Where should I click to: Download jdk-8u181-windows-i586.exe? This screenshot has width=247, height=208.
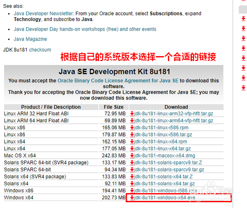pyautogui.click(x=165, y=191)
